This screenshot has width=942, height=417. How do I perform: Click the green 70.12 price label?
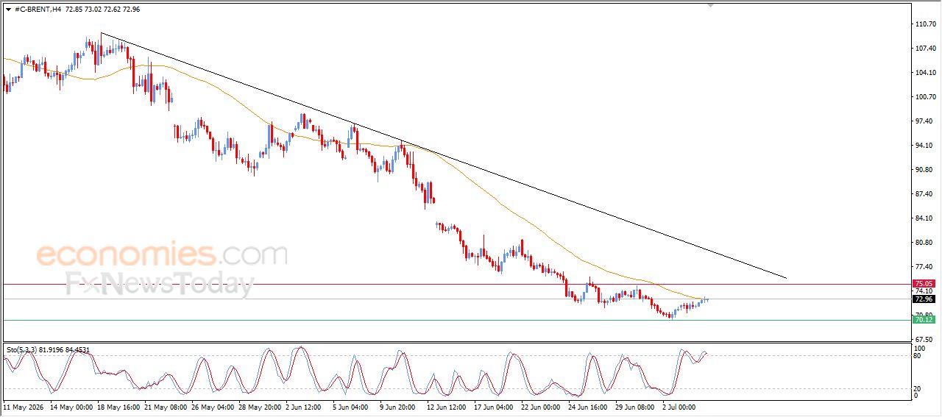coord(923,319)
